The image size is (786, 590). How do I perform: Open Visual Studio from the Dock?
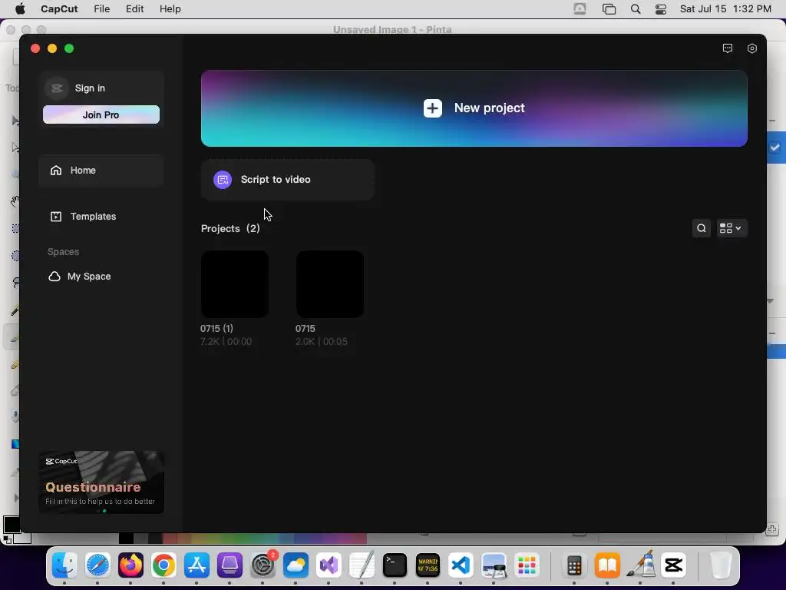tap(329, 565)
